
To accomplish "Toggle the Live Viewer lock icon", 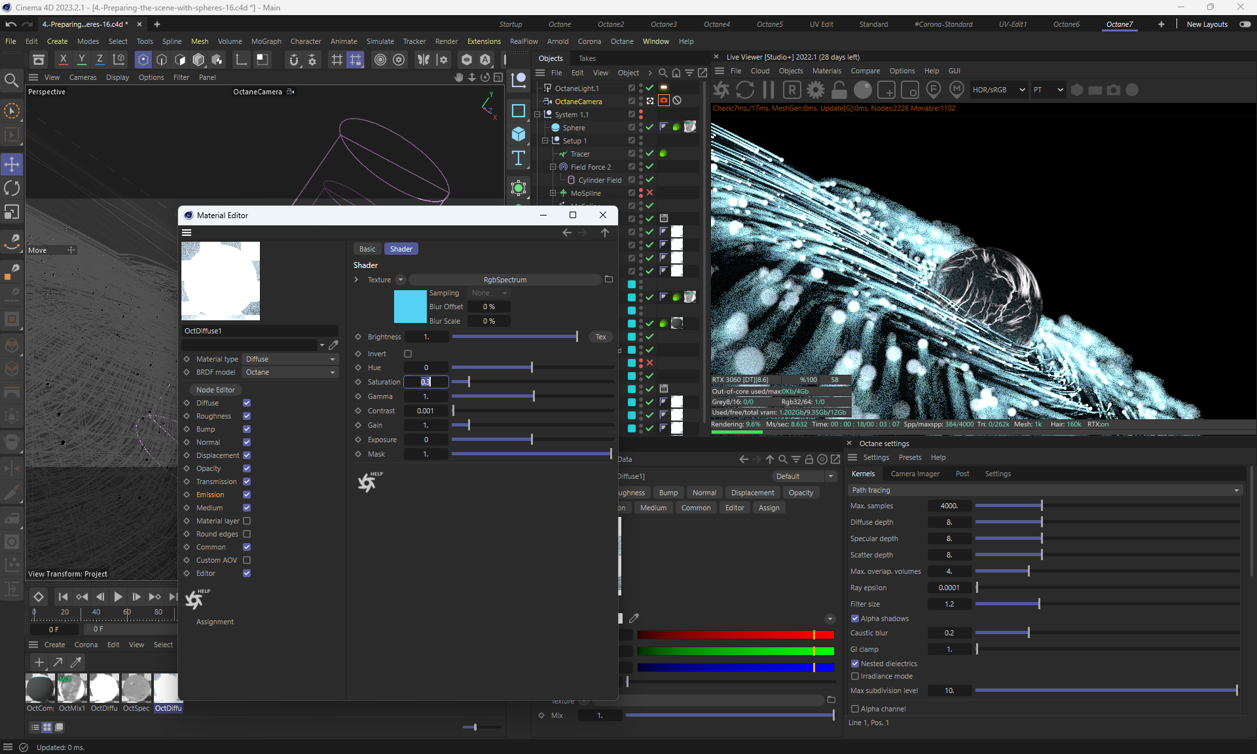I will pyautogui.click(x=839, y=90).
